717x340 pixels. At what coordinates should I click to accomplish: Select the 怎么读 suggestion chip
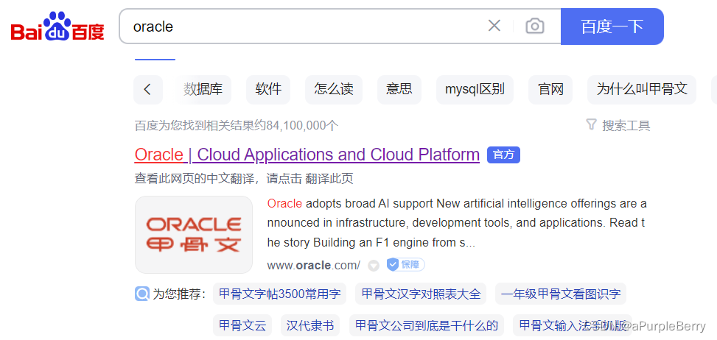334,90
